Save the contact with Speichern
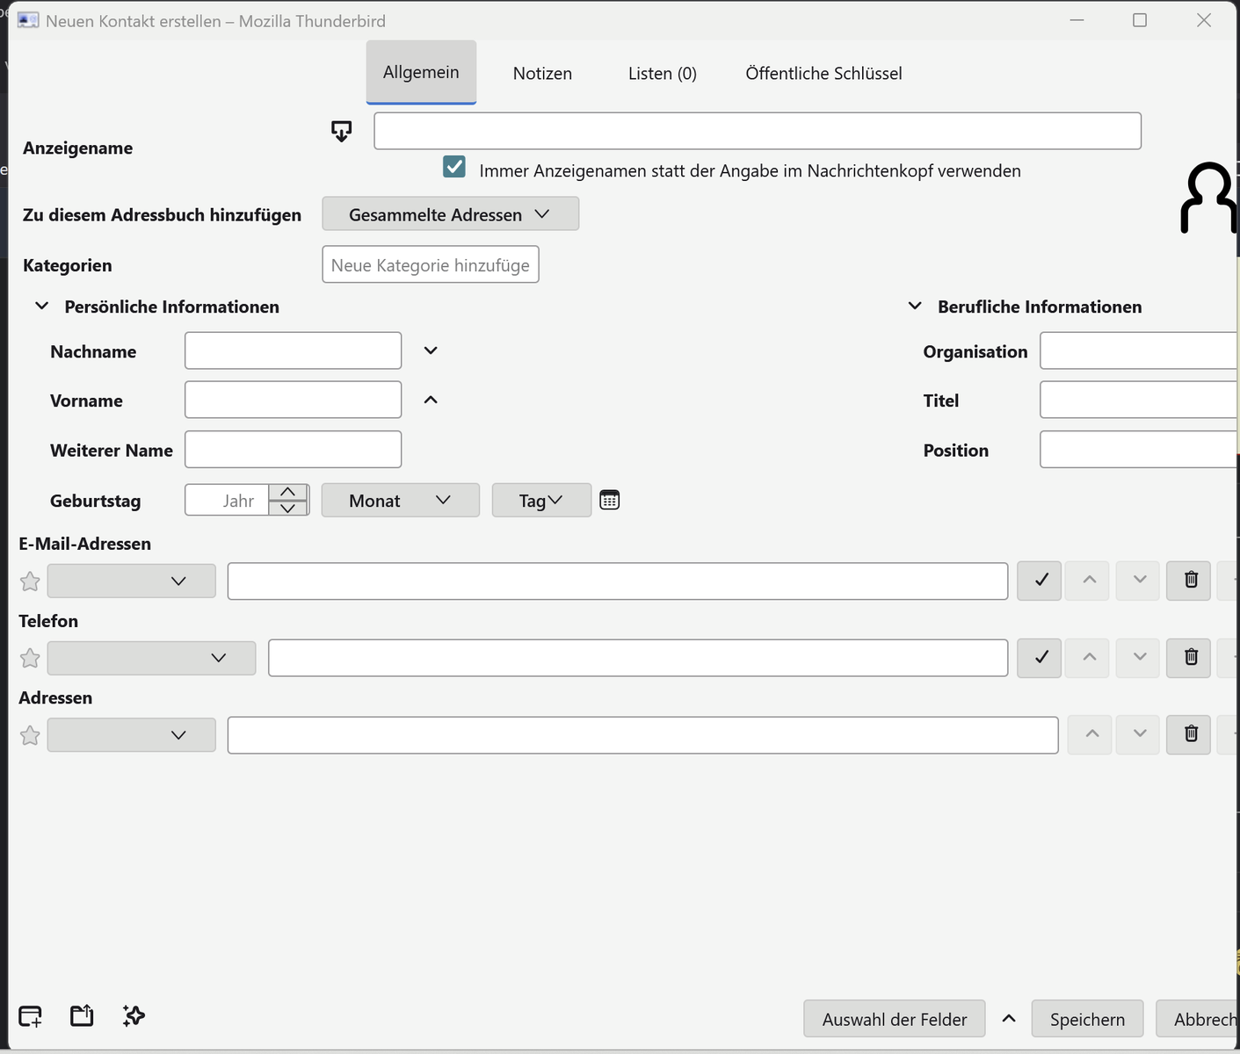 click(x=1087, y=1019)
